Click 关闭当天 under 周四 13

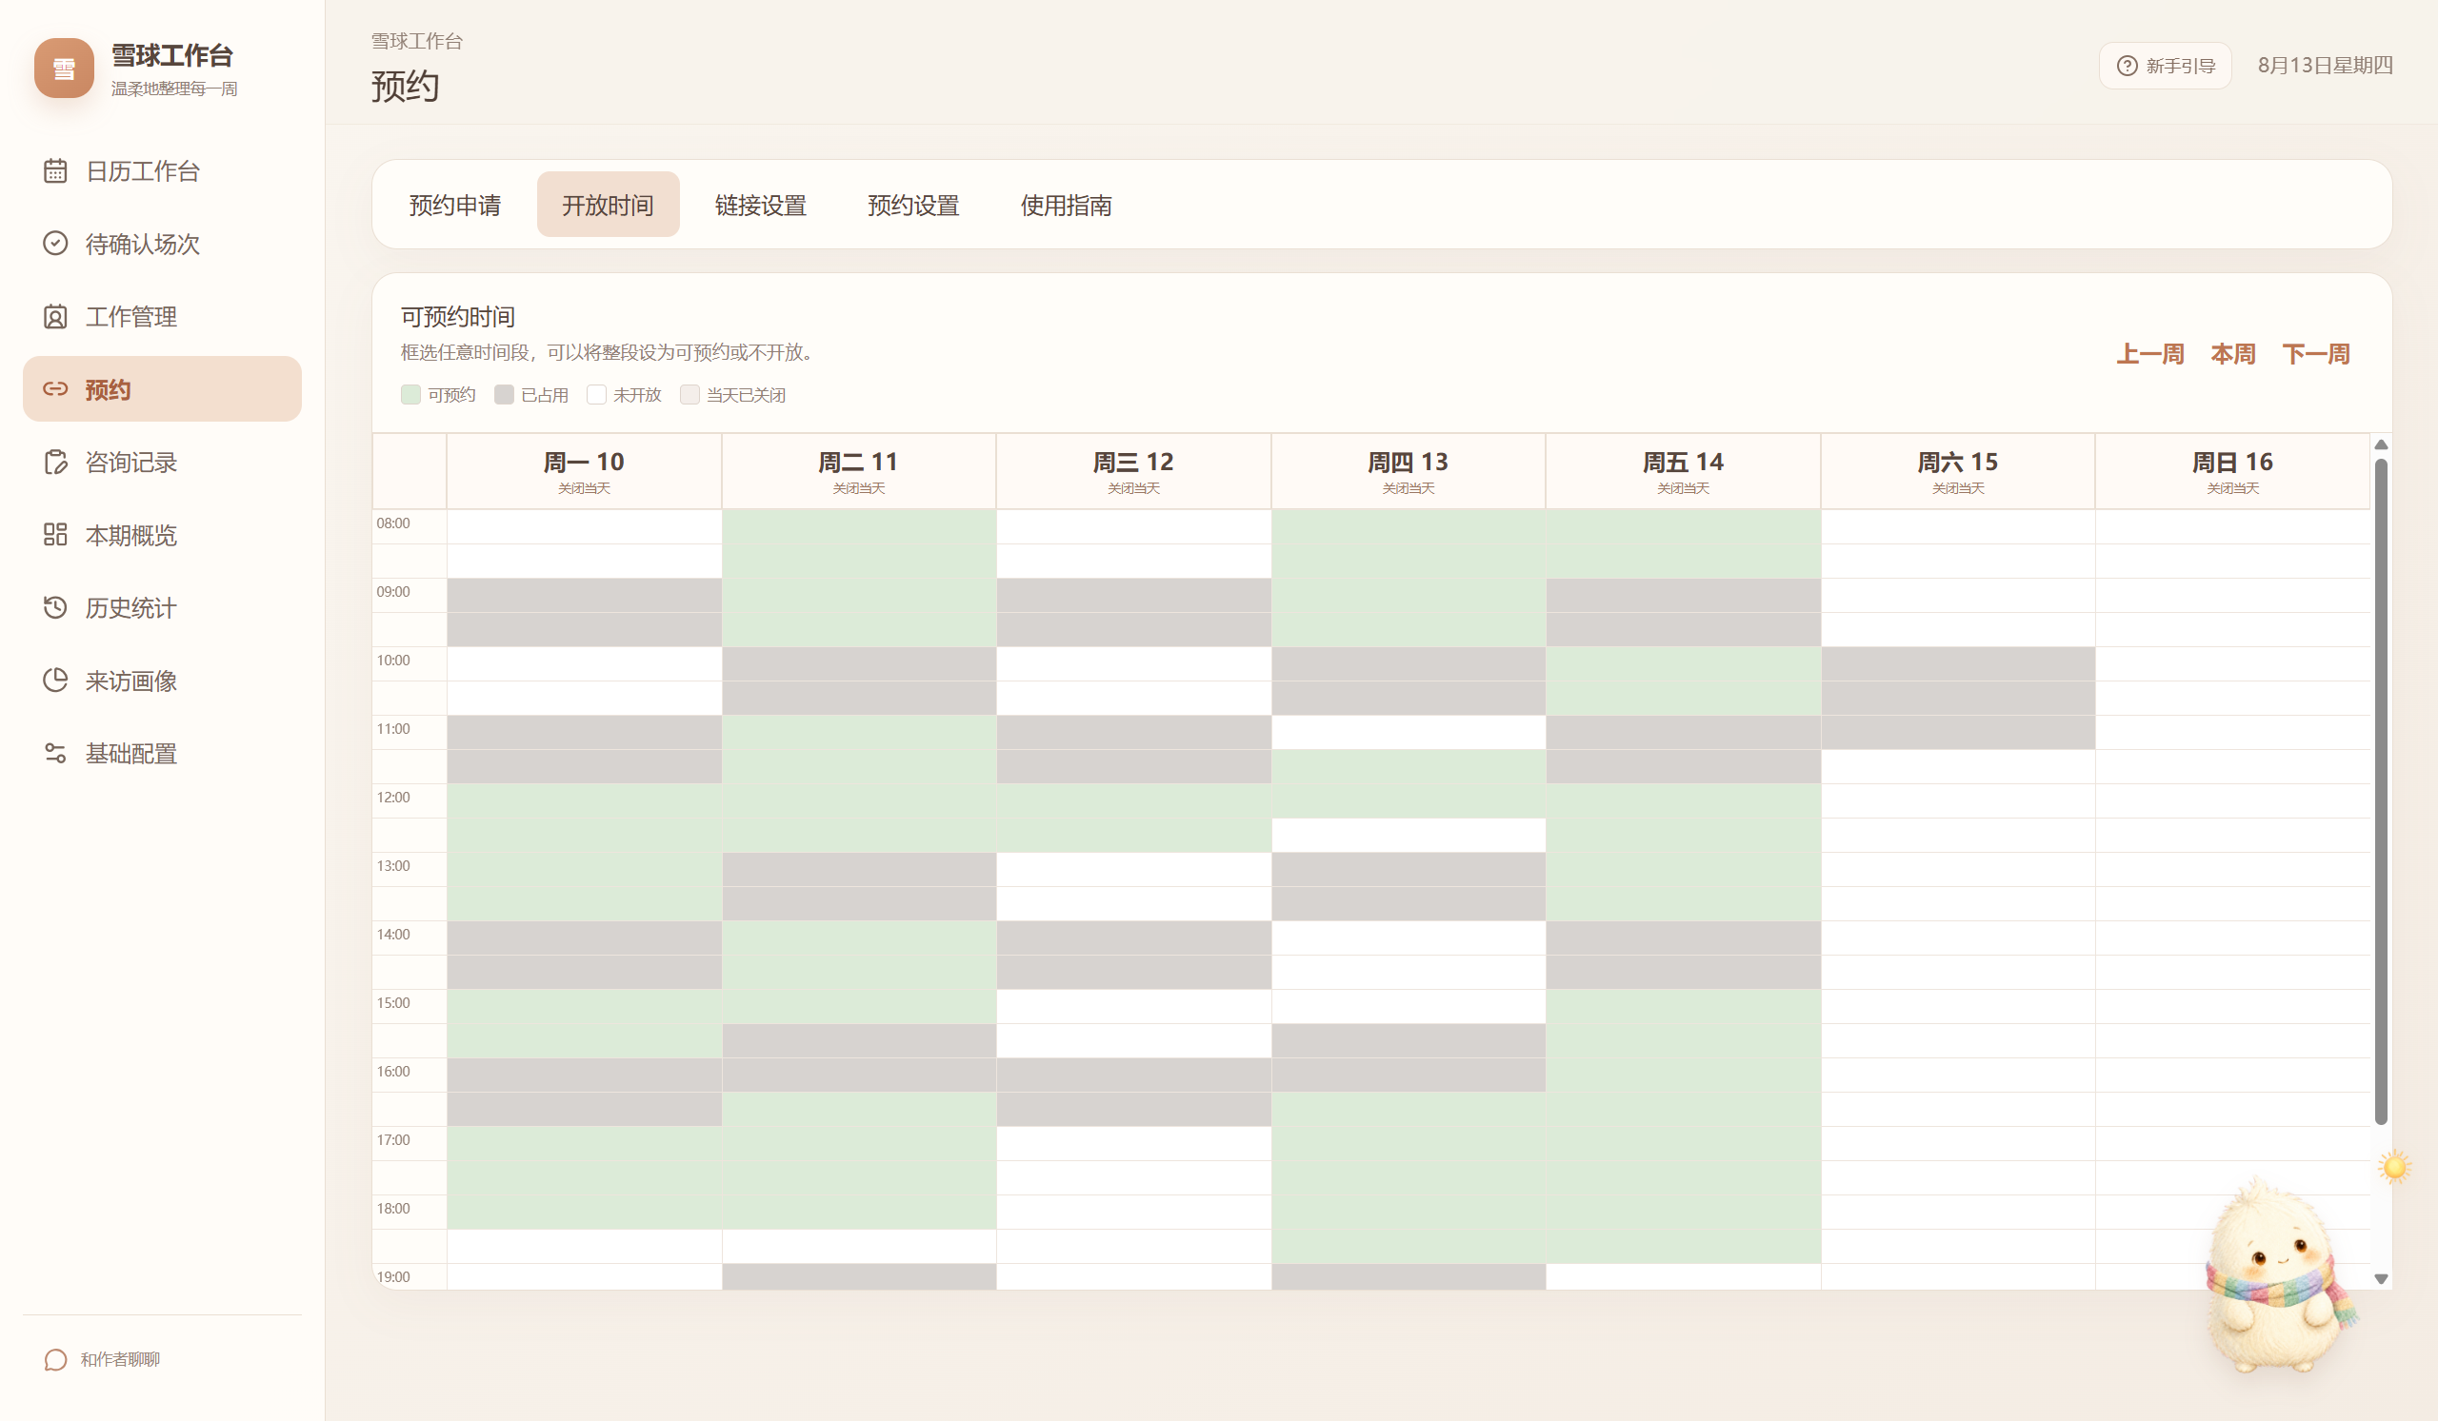click(x=1409, y=488)
